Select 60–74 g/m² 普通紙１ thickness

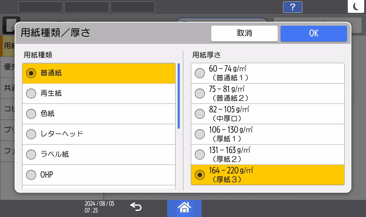click(267, 73)
